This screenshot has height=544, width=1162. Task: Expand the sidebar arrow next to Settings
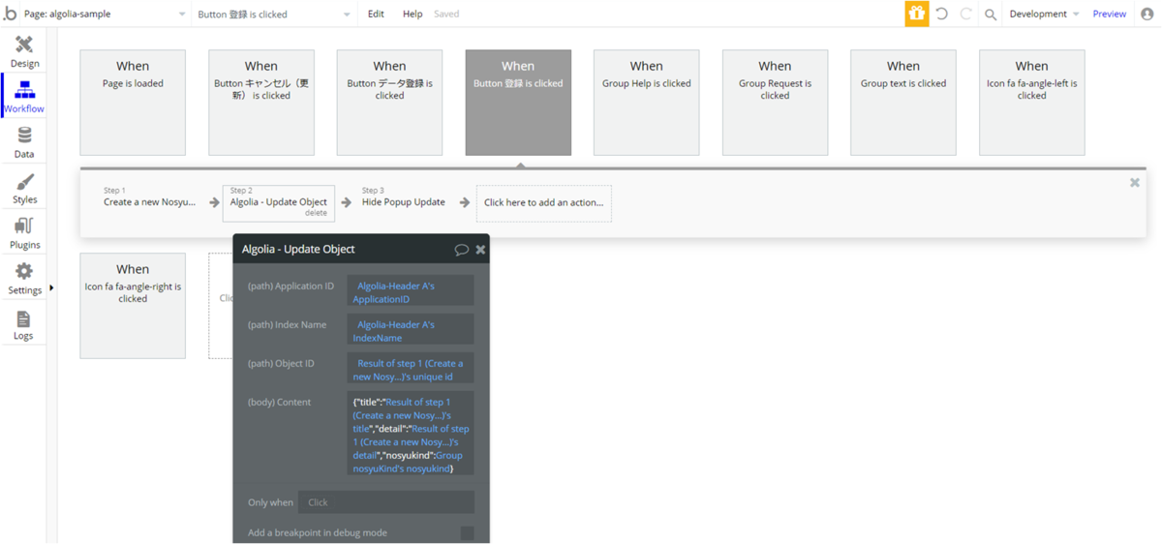[51, 287]
